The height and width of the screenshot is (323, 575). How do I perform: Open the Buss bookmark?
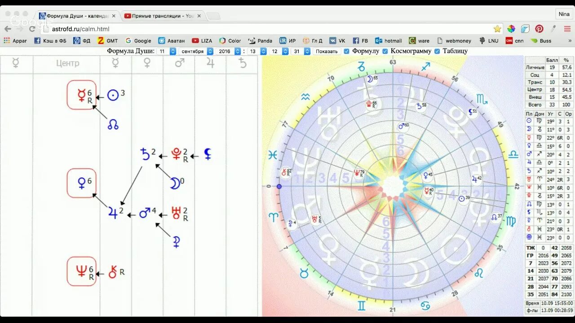tap(541, 40)
